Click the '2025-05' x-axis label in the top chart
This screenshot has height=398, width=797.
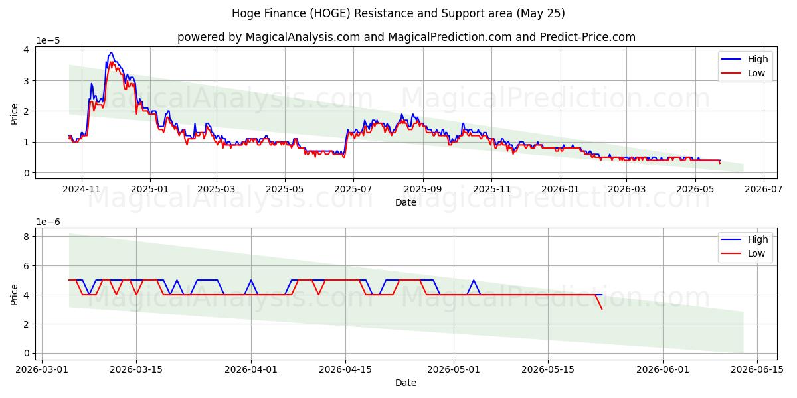285,189
